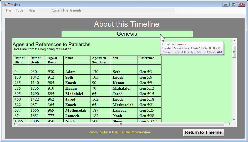The width and height of the screenshot is (248, 142).
Task: Click the Timeline app icon in title bar
Action: 4,4
